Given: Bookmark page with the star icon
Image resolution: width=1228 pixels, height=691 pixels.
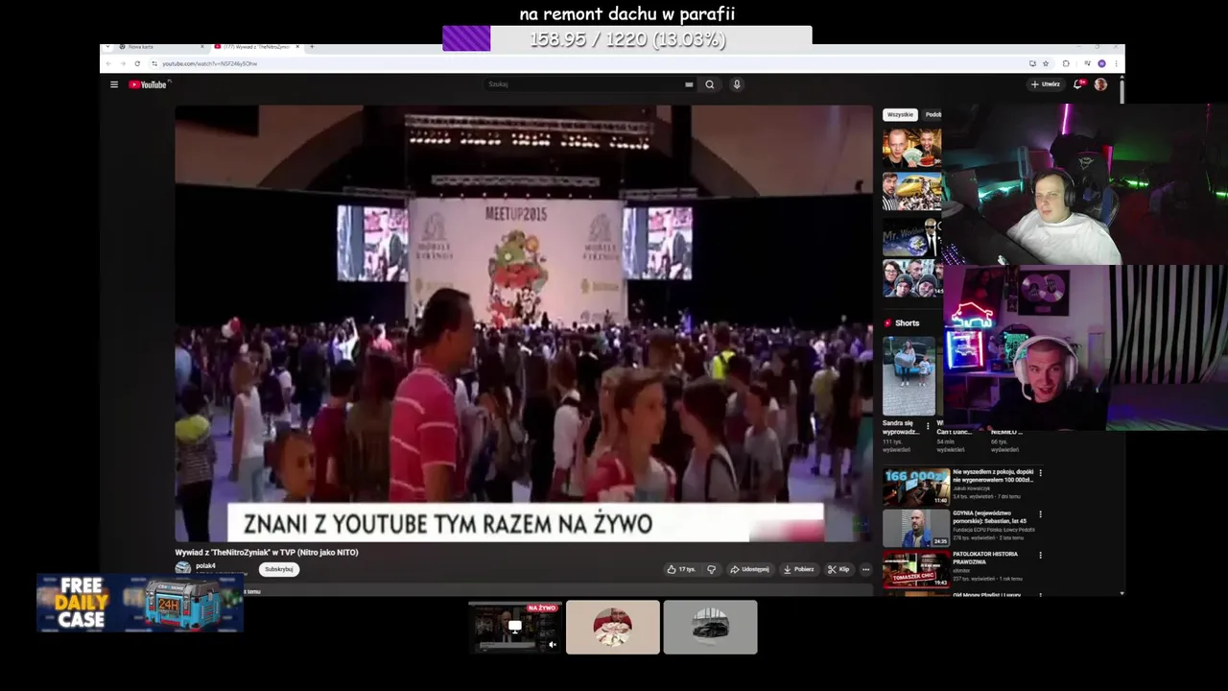Looking at the screenshot, I should (1046, 63).
